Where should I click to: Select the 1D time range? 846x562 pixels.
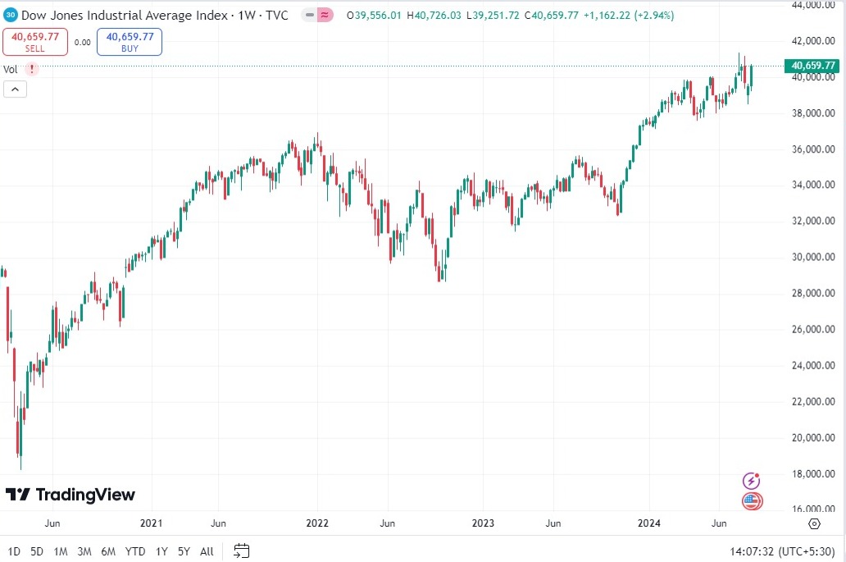[x=15, y=551]
